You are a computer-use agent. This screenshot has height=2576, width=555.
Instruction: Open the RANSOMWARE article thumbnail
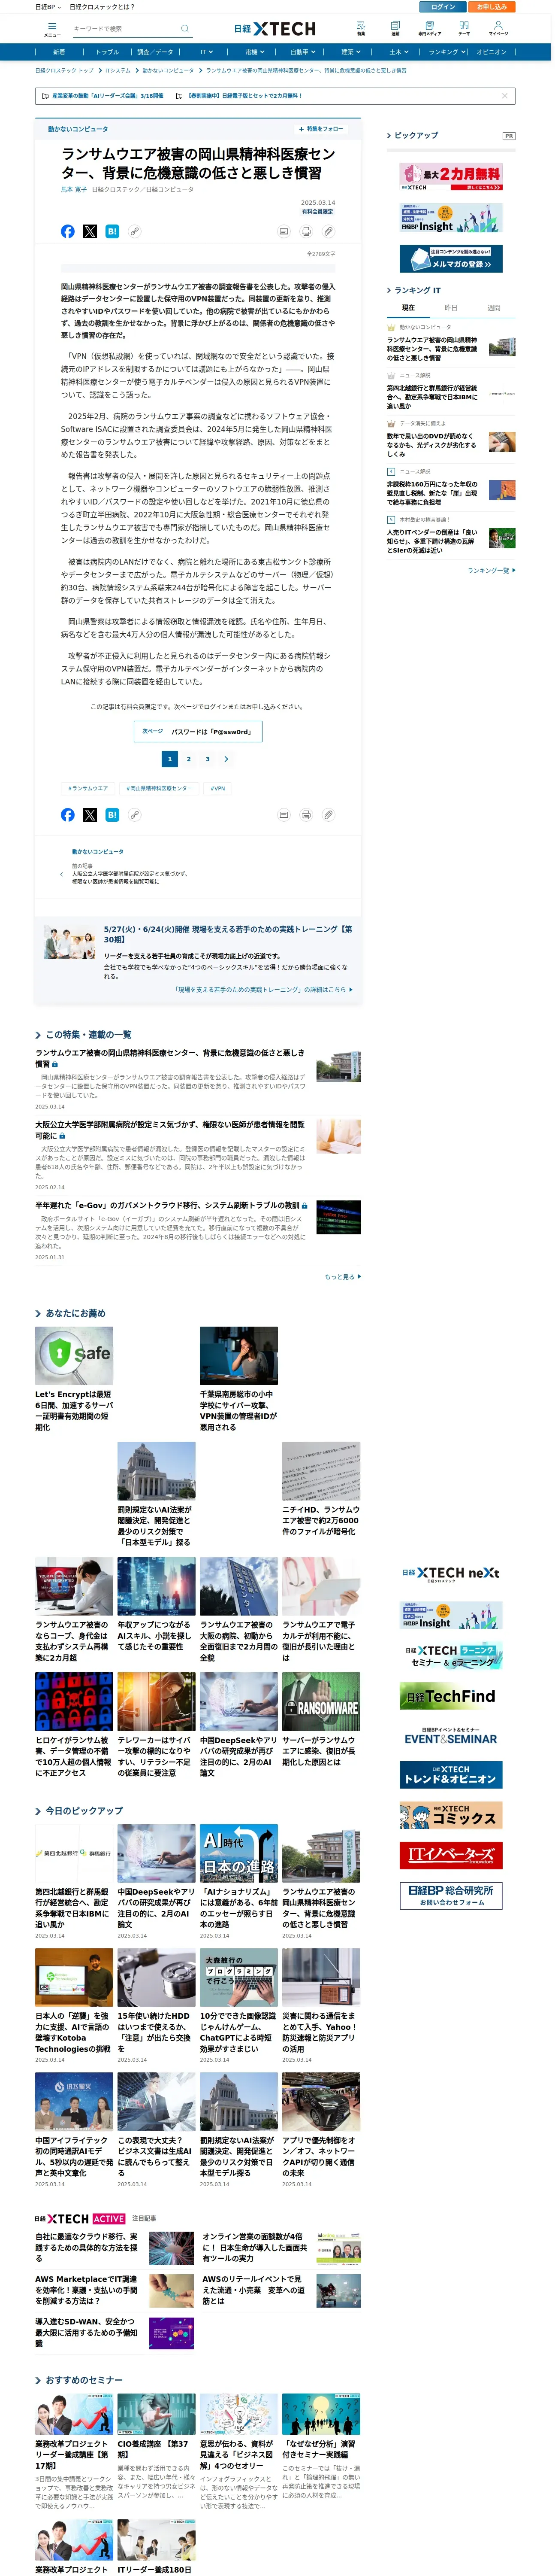tap(320, 1701)
